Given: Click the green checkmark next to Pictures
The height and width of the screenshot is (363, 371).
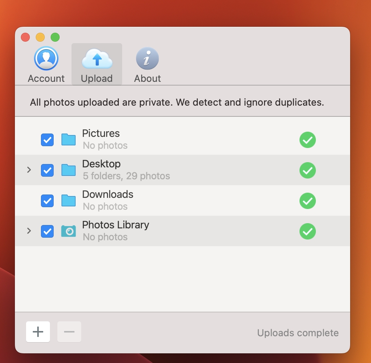Looking at the screenshot, I should pyautogui.click(x=307, y=140).
